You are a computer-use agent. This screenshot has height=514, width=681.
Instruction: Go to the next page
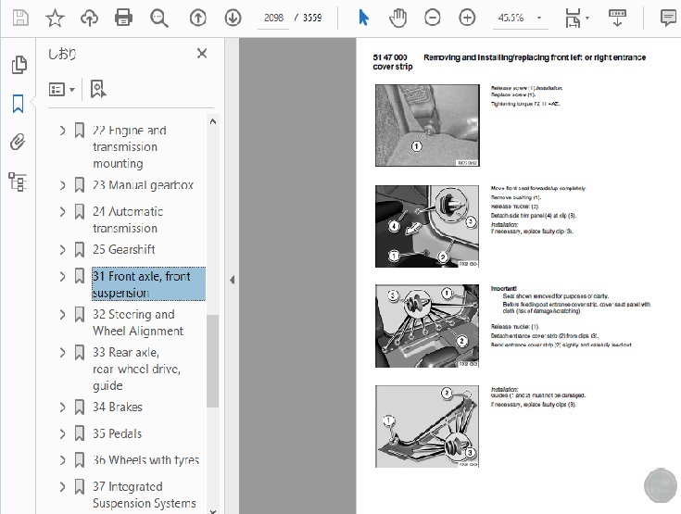[x=233, y=18]
